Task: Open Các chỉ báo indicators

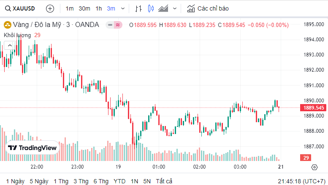Action: coord(208,8)
